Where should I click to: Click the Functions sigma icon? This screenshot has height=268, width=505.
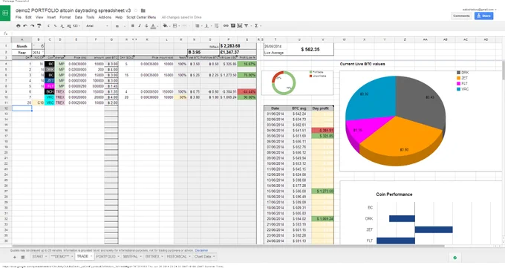pos(256,26)
